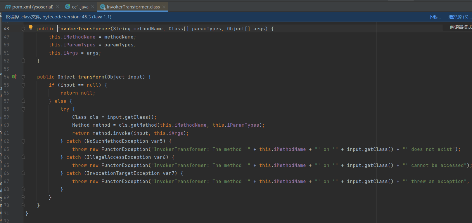Collapse the InvocationTargetException catch fold at line 66
472x223 pixels.
pyautogui.click(x=23, y=173)
